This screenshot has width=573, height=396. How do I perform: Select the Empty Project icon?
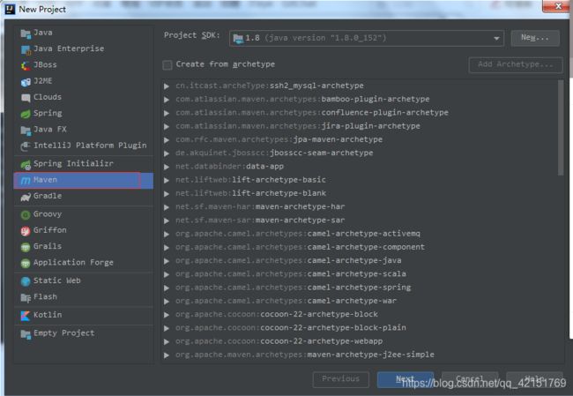click(26, 333)
